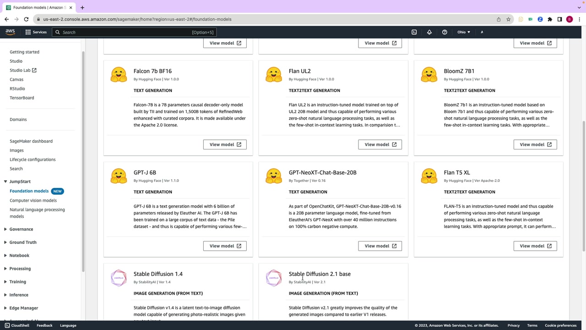Screen dimensions: 586x330
Task: Open TensorBoard in the sidebar
Action: 22,98
